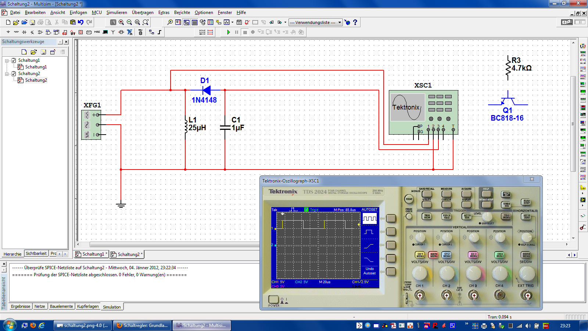Viewport: 588px width, 331px height.
Task: Toggle oscilloscope POWER button
Action: (273, 299)
